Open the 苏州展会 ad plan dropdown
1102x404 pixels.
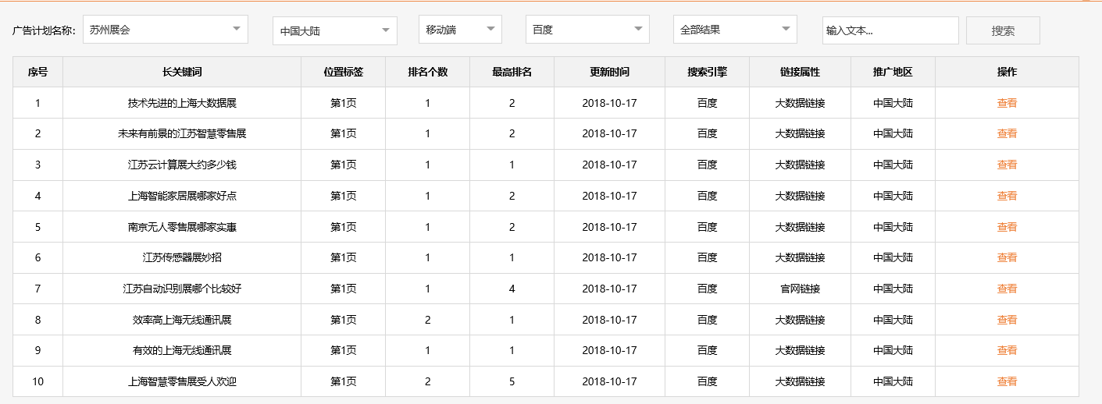pos(165,30)
